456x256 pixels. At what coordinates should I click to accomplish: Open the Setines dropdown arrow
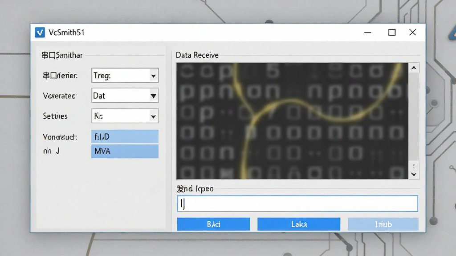point(153,116)
